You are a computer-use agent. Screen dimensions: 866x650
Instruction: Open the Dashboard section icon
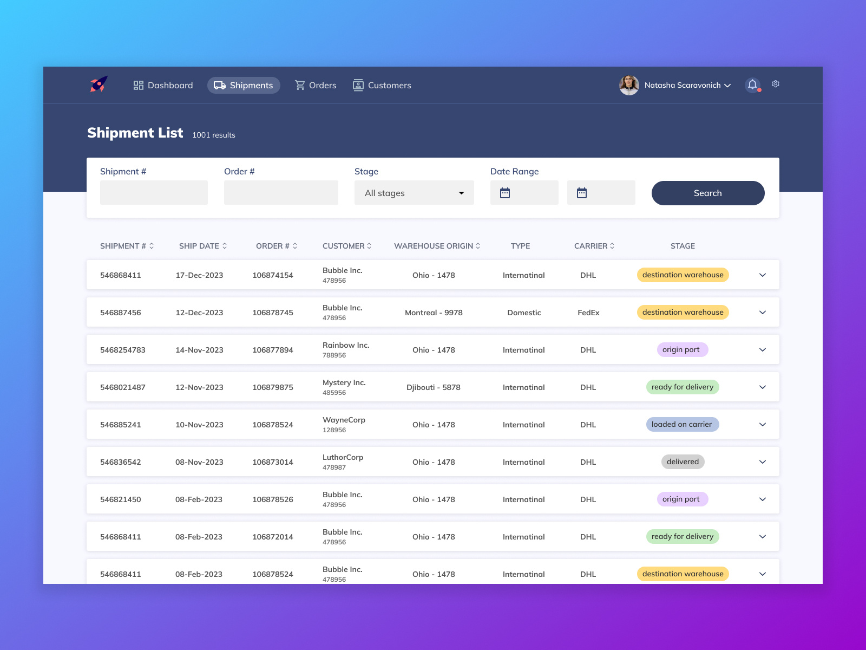(x=138, y=85)
